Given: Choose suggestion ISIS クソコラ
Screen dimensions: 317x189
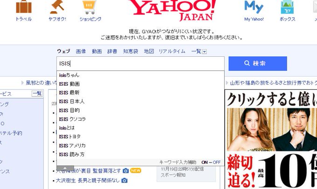Looking at the screenshot, I should click(140, 119).
